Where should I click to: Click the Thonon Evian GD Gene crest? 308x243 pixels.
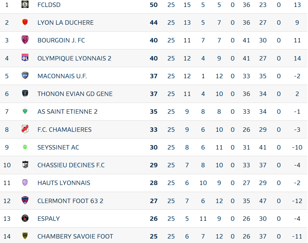click(x=25, y=93)
